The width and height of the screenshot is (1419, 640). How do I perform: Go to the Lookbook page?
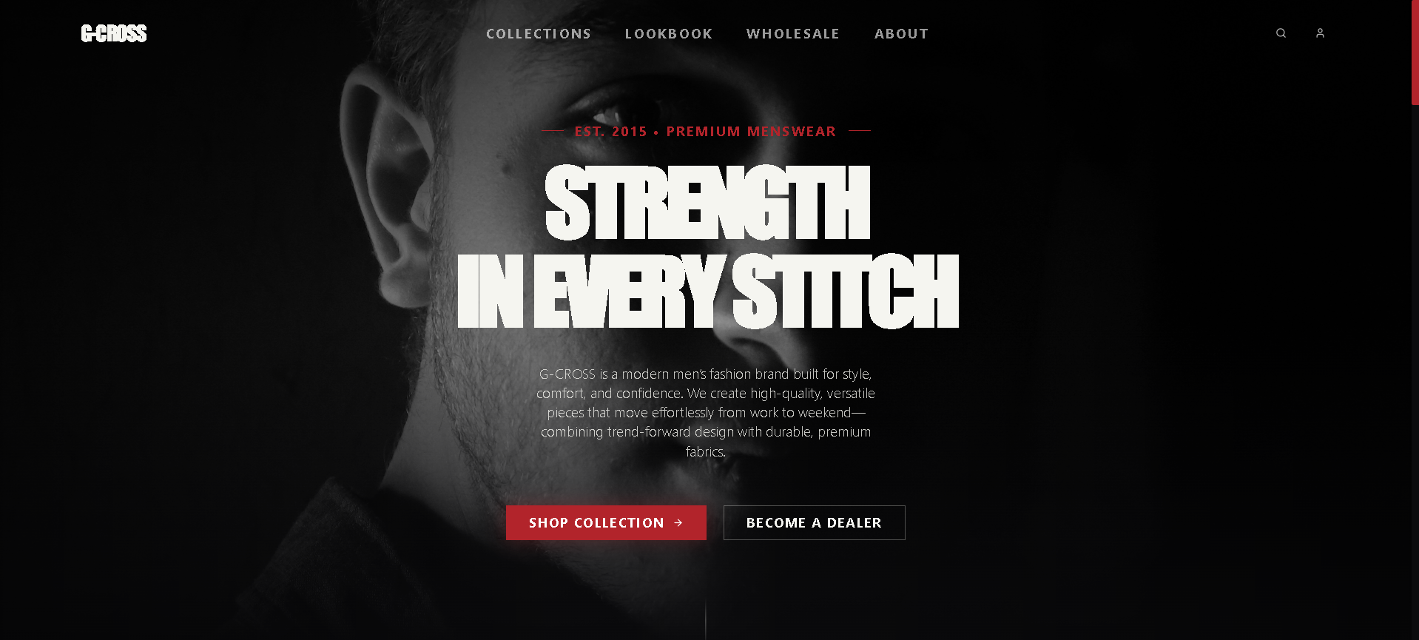[x=669, y=34]
